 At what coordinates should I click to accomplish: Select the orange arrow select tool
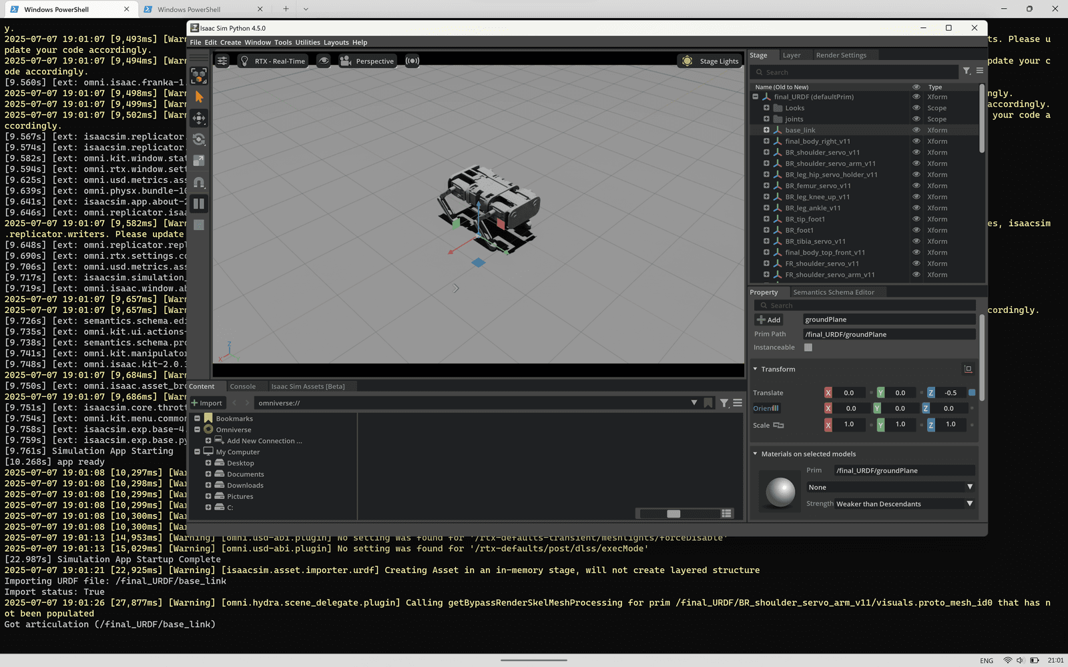(199, 97)
